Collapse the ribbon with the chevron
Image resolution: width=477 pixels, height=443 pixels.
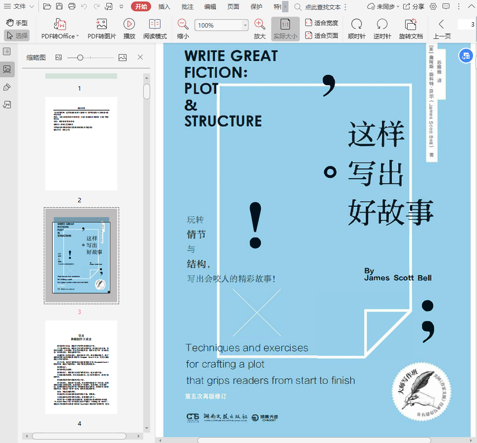(x=471, y=6)
